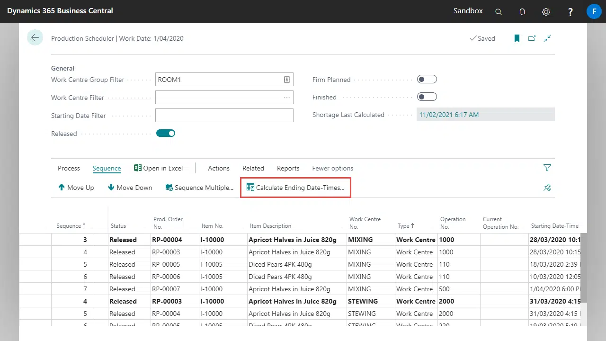This screenshot has height=341, width=606.
Task: Open Work Centre Filter ellipsis assist
Action: tap(286, 98)
